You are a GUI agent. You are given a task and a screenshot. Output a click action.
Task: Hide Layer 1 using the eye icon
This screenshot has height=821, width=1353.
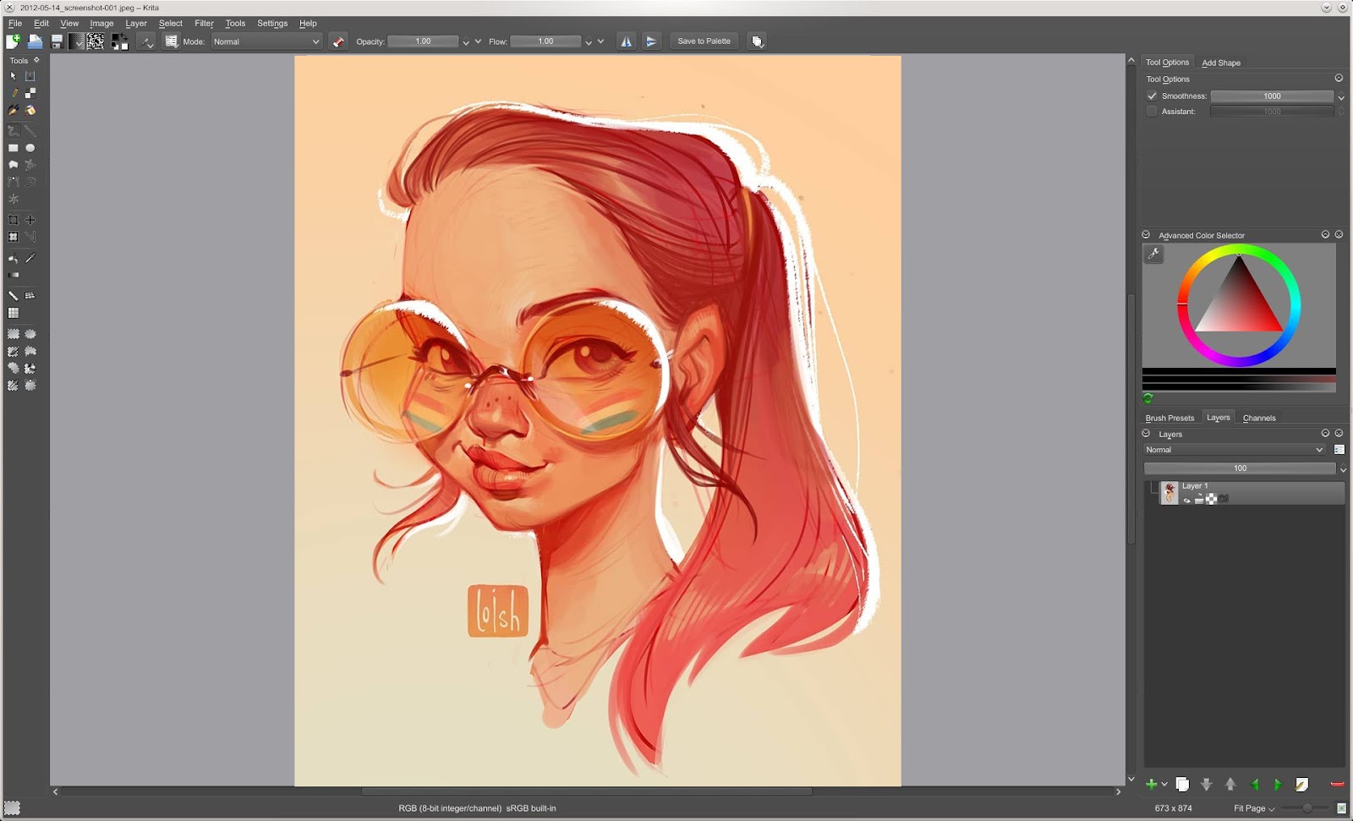(1186, 500)
